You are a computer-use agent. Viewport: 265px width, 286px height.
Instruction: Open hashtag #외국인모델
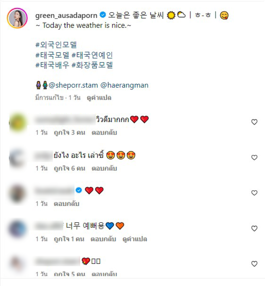[56, 45]
